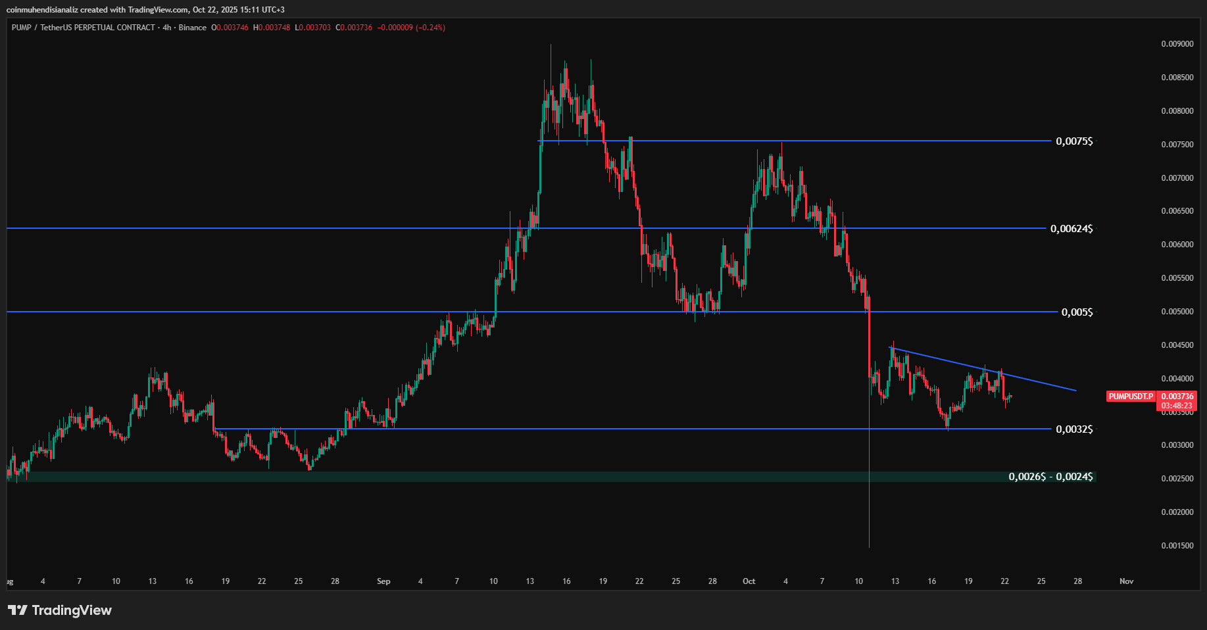Click the 0,0032$ support level label
The width and height of the screenshot is (1207, 630).
(x=1074, y=429)
